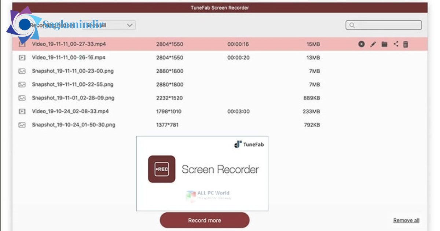The width and height of the screenshot is (440, 231).
Task: Select file Video_19-11-11_00-26-16.mp4
Action: click(x=69, y=58)
